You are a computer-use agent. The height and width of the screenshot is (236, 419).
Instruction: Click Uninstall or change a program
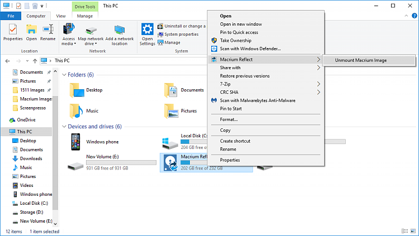(x=182, y=26)
